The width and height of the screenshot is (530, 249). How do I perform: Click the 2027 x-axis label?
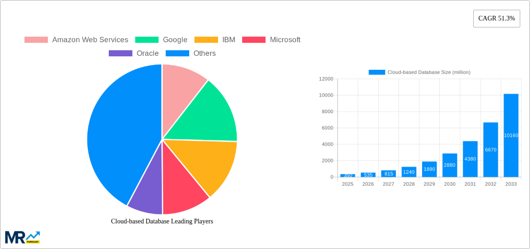coord(388,184)
